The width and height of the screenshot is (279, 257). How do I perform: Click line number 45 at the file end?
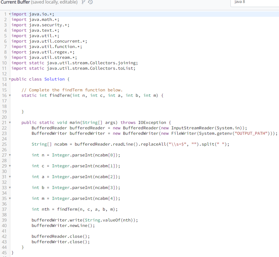[x=5, y=253]
